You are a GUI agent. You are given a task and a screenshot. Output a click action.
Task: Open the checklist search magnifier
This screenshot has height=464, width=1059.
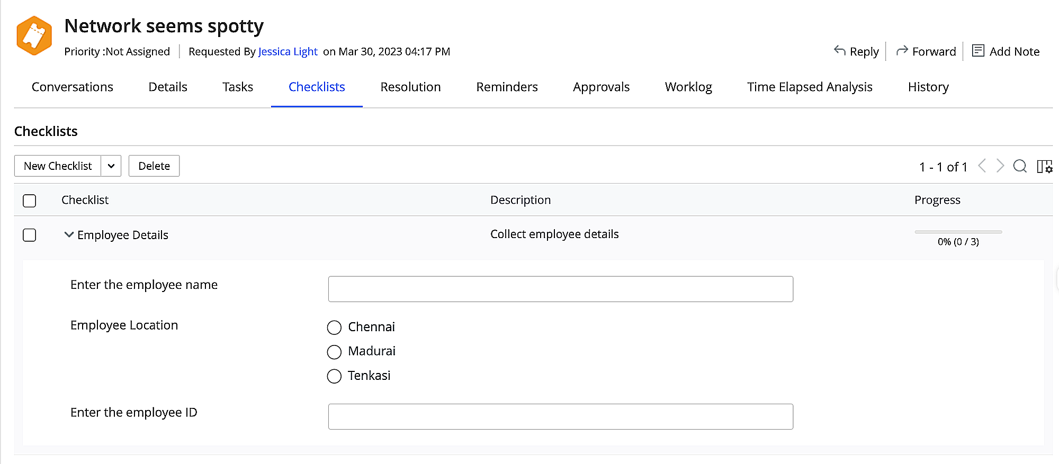[1020, 166]
